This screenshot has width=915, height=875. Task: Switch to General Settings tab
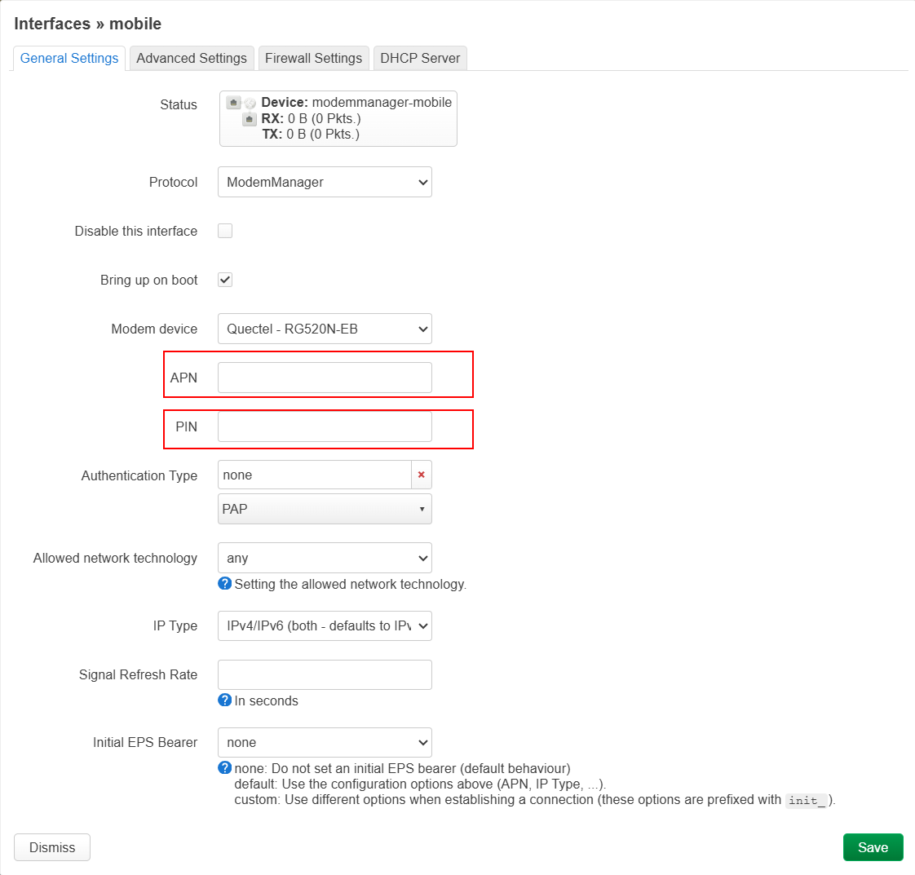(69, 59)
